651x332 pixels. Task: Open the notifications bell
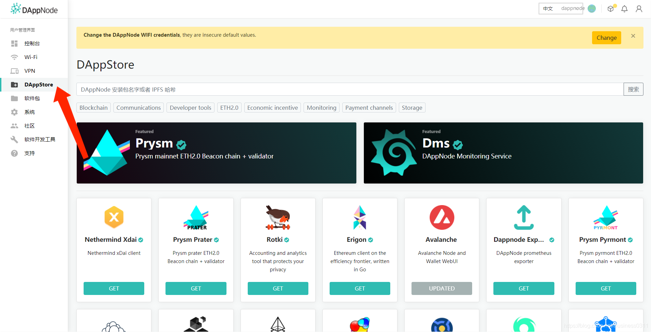click(x=625, y=9)
